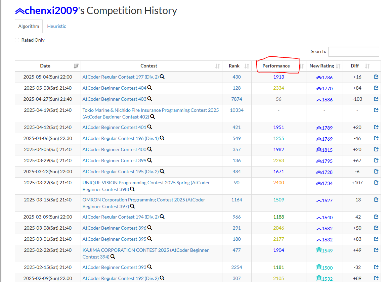Image resolution: width=388 pixels, height=282 pixels.
Task: Click rank 90 standings link
Action: click(x=236, y=183)
